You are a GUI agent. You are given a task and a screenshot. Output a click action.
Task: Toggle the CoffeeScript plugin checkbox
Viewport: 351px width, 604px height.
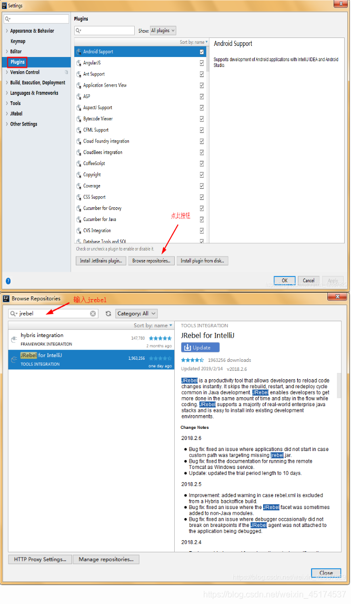tap(202, 164)
